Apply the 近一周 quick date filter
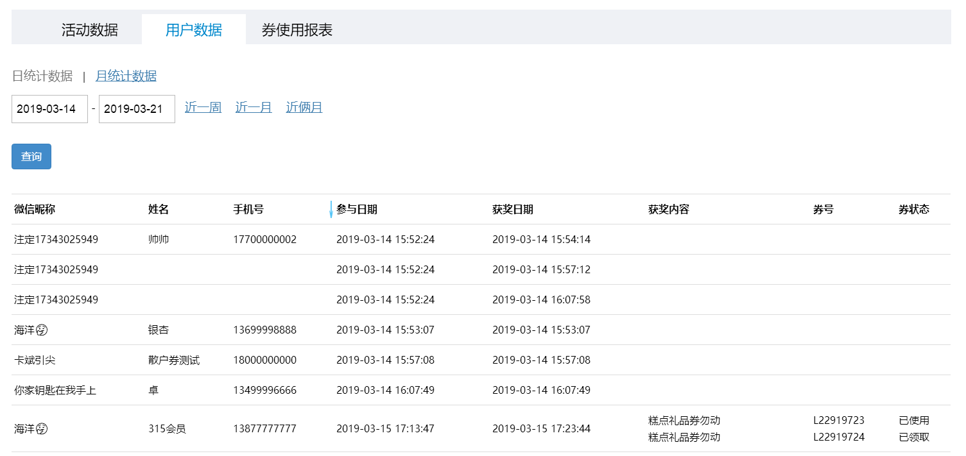Viewport: 966px width, 456px height. (x=202, y=107)
